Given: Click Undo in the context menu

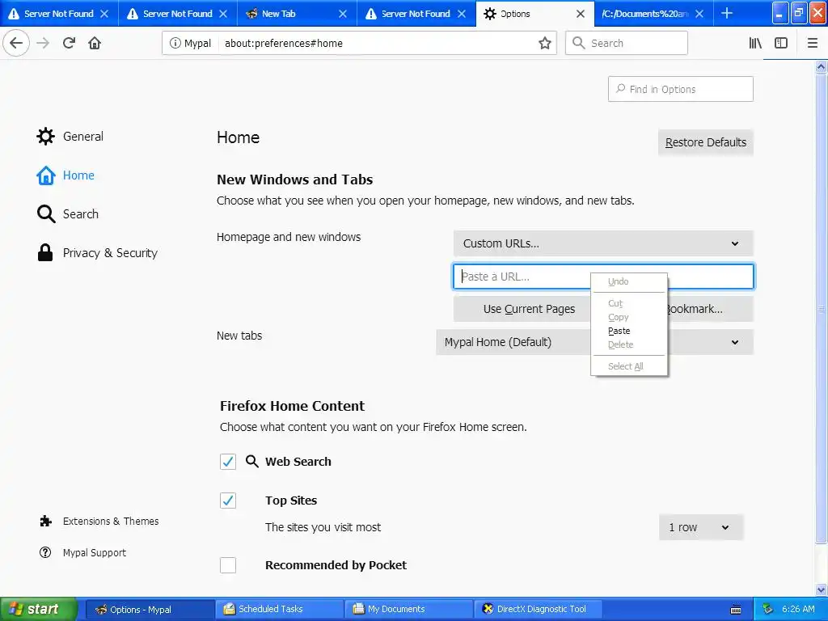Looking at the screenshot, I should (629, 281).
